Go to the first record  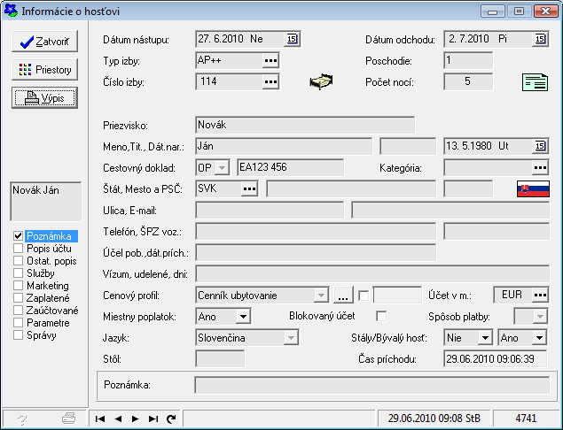click(x=101, y=418)
